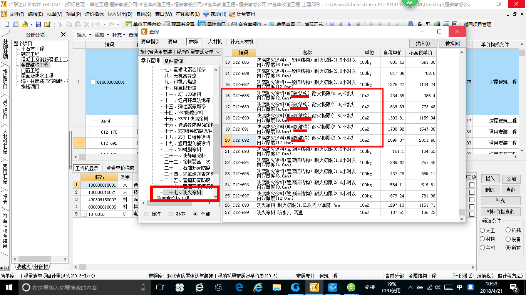Screen dimensions: 526x295
Task: Select 所有 filter radio button
Action: (x=508, y=248)
